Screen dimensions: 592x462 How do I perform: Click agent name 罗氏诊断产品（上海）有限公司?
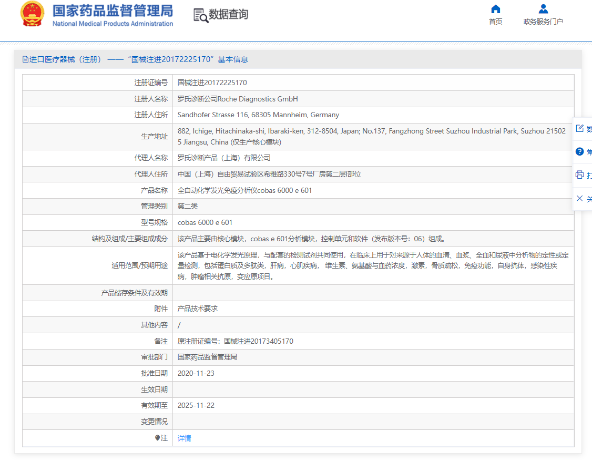pos(224,158)
